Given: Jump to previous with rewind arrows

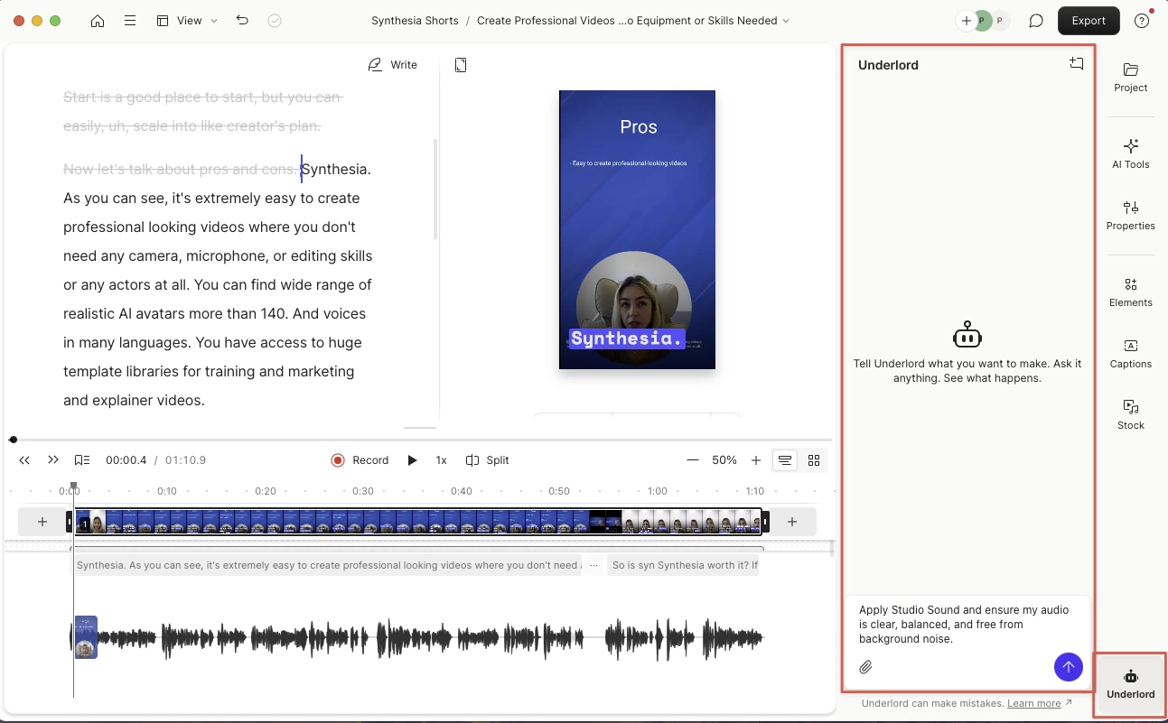Looking at the screenshot, I should click(25, 460).
